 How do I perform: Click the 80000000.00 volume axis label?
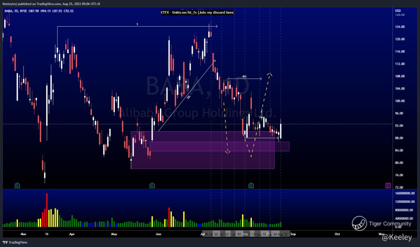(x=404, y=210)
